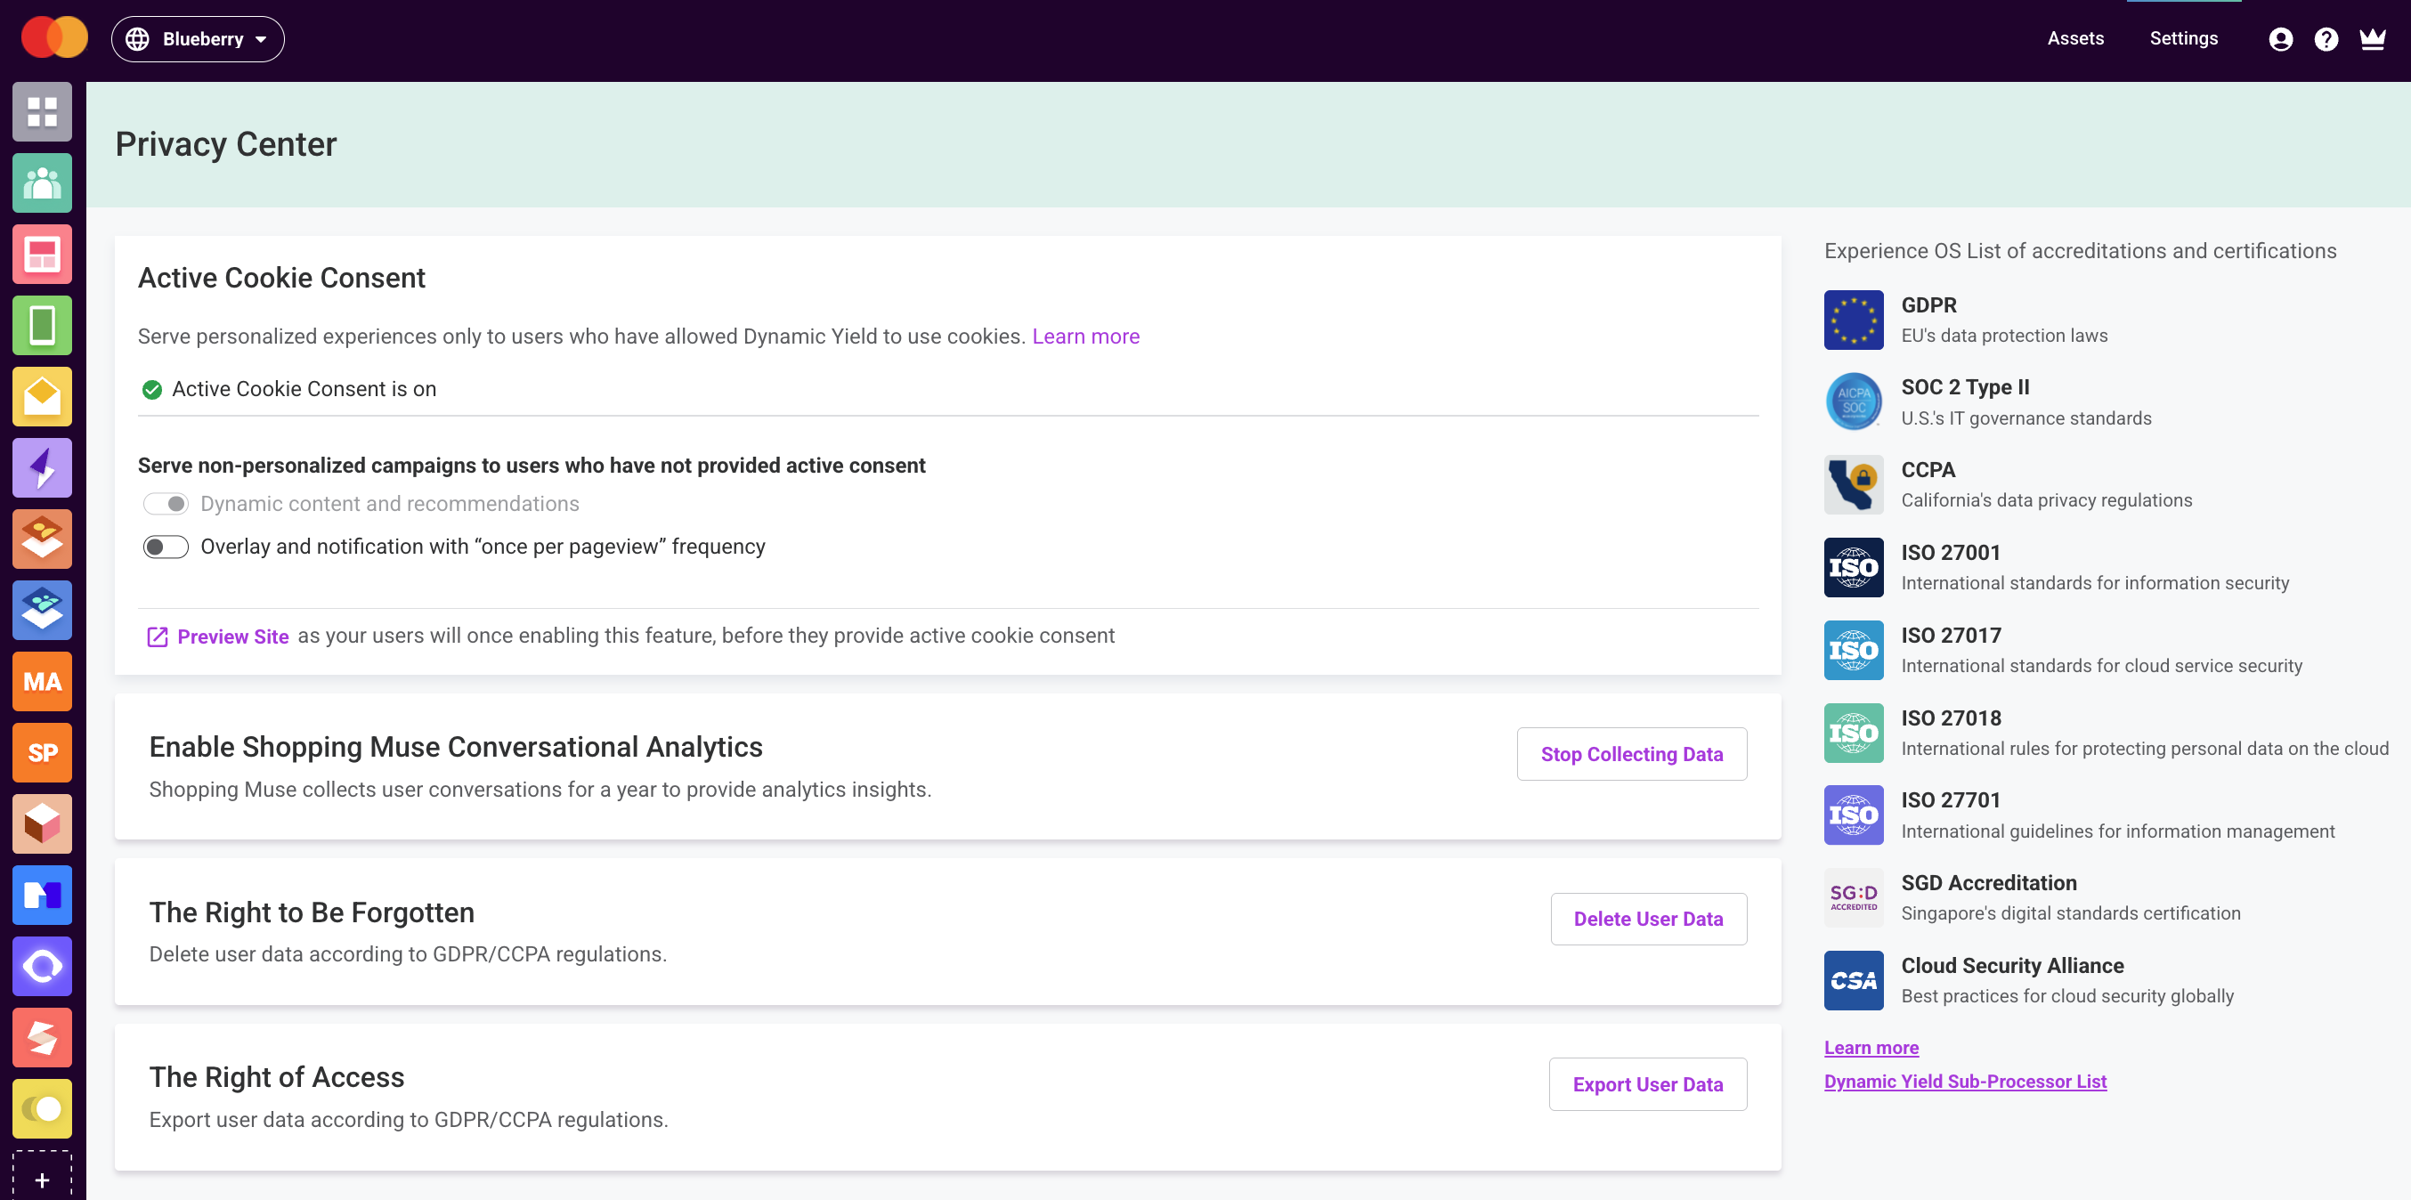
Task: Toggle Dynamic content and recommendations switch
Action: pyautogui.click(x=166, y=504)
